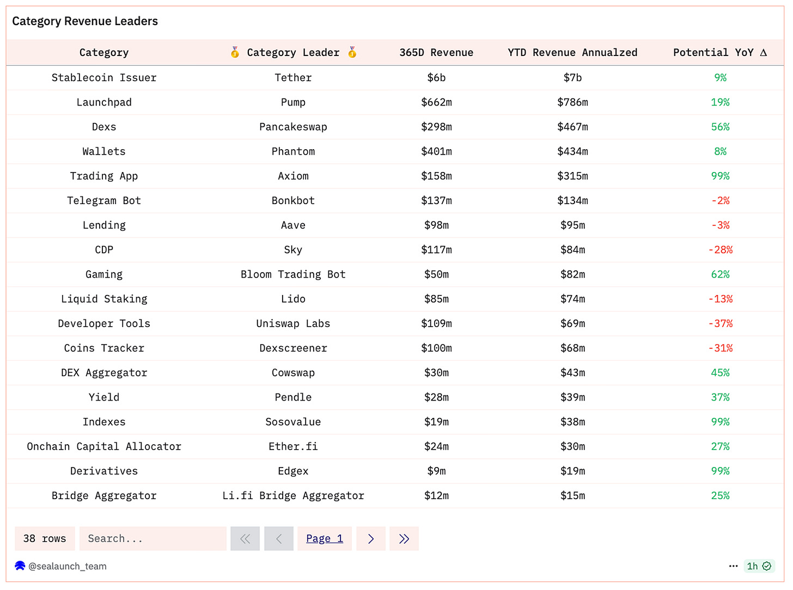The height and width of the screenshot is (590, 793).
Task: Click the Sosovalue cell
Action: tap(293, 422)
